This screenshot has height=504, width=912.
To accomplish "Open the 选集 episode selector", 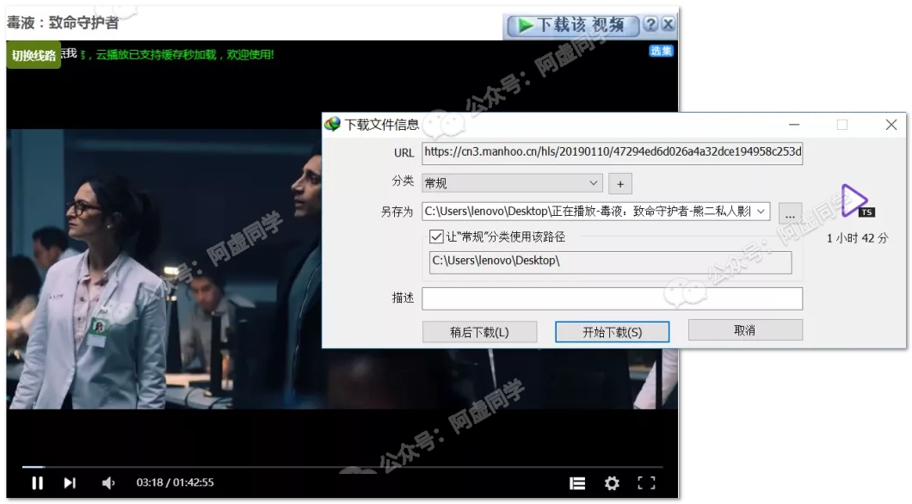I will [x=661, y=51].
